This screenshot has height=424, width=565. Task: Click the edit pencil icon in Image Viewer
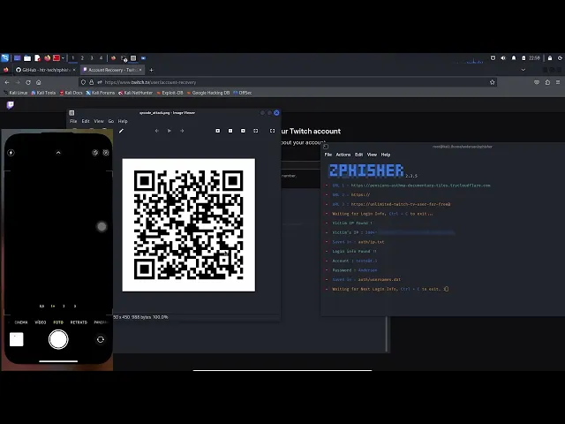pyautogui.click(x=122, y=131)
